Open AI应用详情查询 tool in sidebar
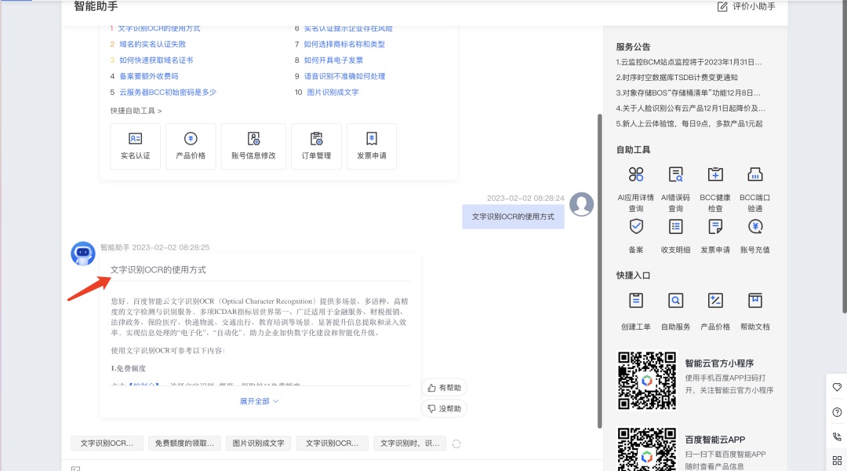 click(636, 188)
